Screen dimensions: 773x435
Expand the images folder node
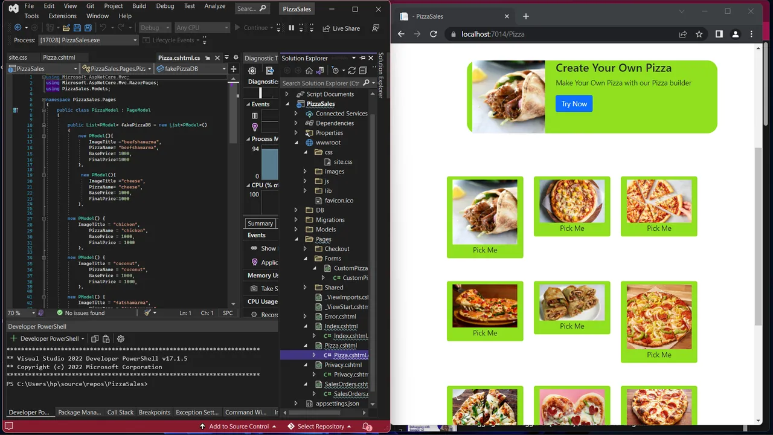pyautogui.click(x=305, y=172)
